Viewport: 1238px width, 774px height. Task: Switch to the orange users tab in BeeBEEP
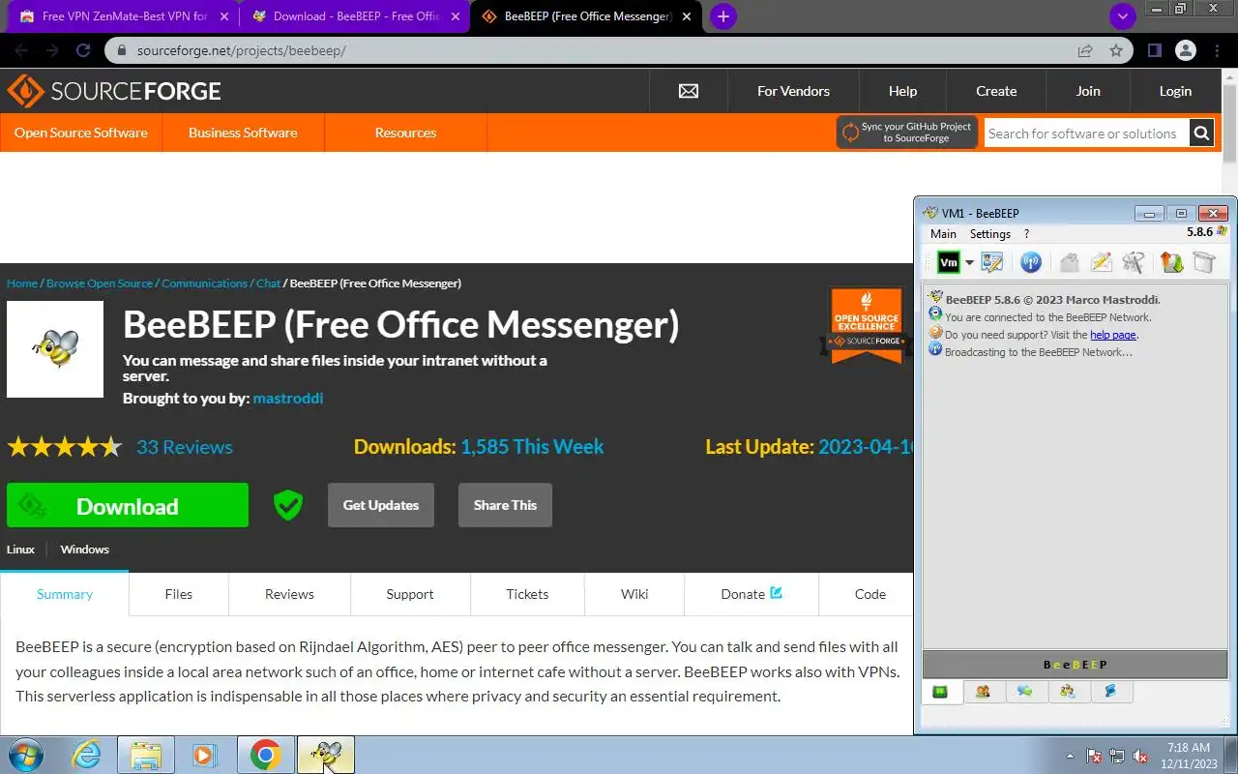pos(983,692)
